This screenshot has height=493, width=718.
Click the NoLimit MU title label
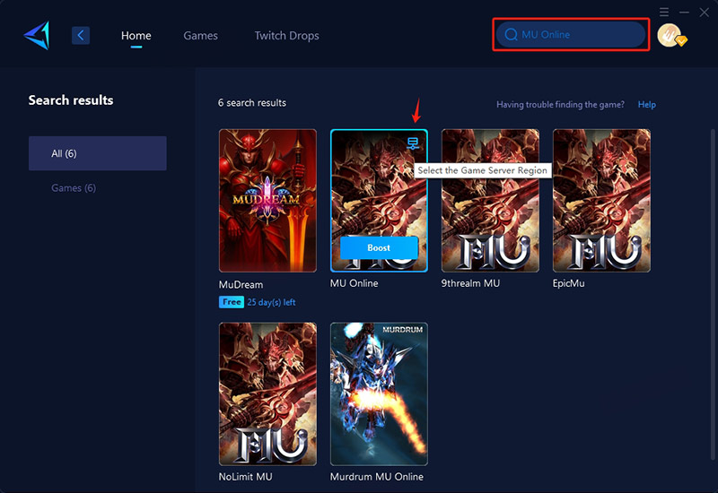pyautogui.click(x=245, y=477)
